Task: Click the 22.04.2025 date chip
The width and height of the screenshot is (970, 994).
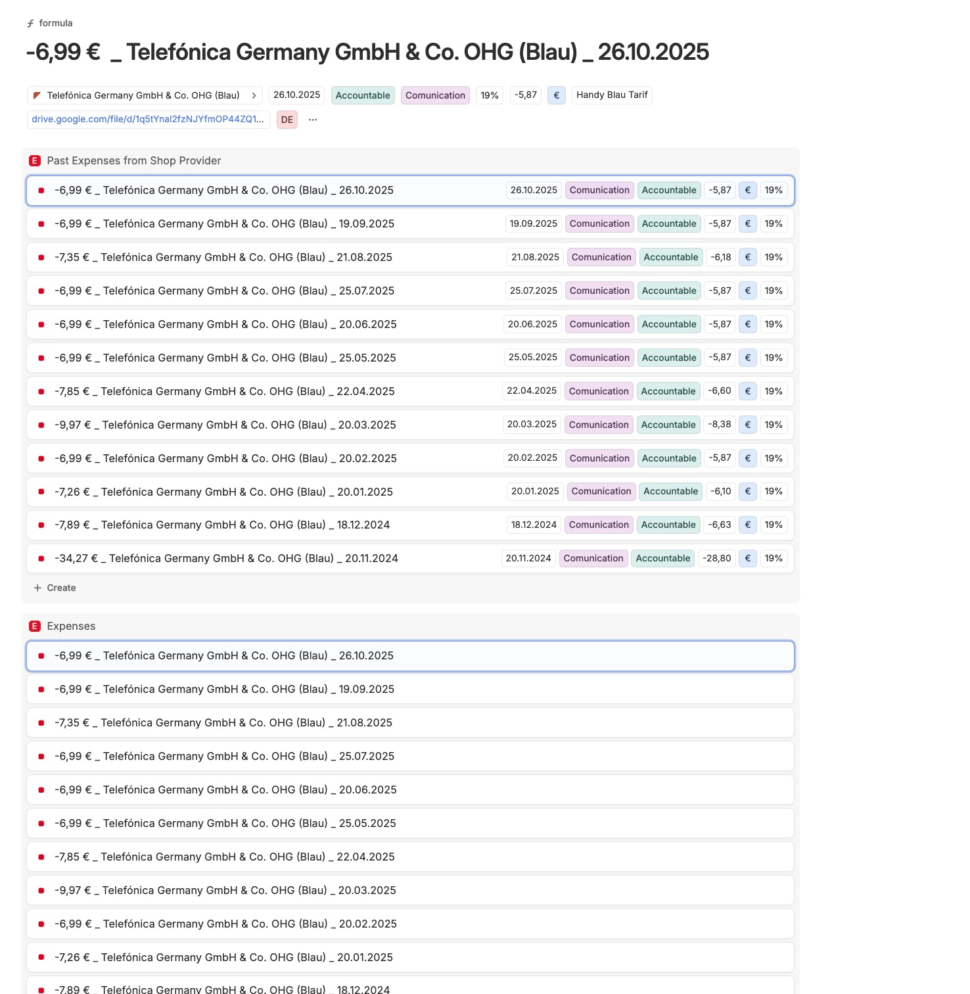Action: click(532, 391)
